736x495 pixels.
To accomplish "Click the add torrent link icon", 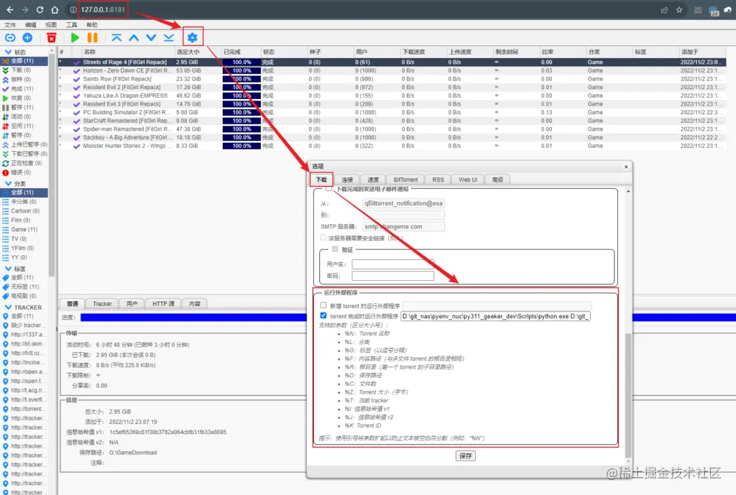I will tap(11, 38).
